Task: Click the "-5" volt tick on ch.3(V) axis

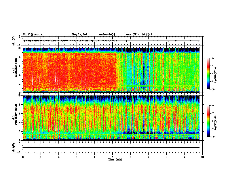Action: [19, 152]
